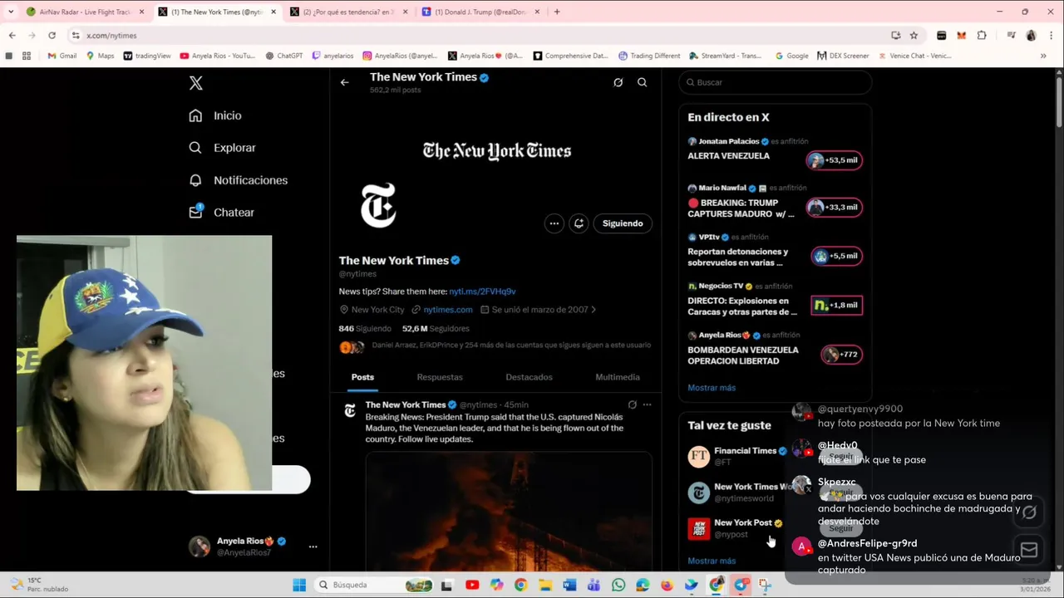The width and height of the screenshot is (1064, 598).
Task: Open a new browser tab
Action: click(557, 12)
